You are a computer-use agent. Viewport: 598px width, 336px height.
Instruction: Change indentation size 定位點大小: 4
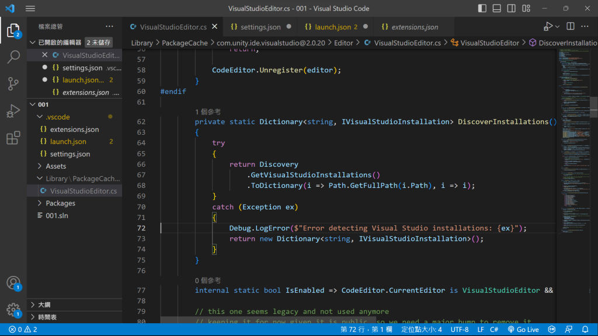pyautogui.click(x=422, y=330)
